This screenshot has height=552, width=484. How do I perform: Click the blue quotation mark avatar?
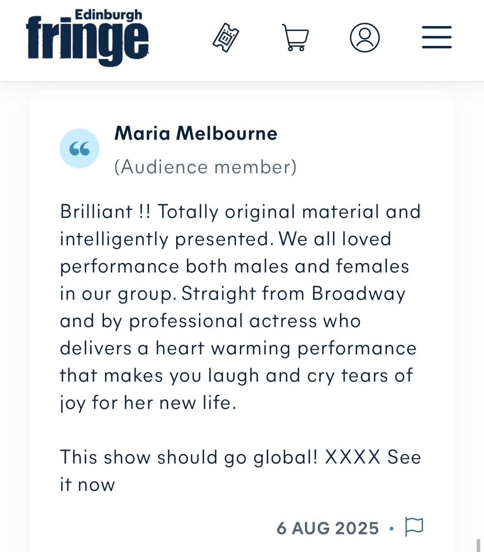tap(79, 149)
